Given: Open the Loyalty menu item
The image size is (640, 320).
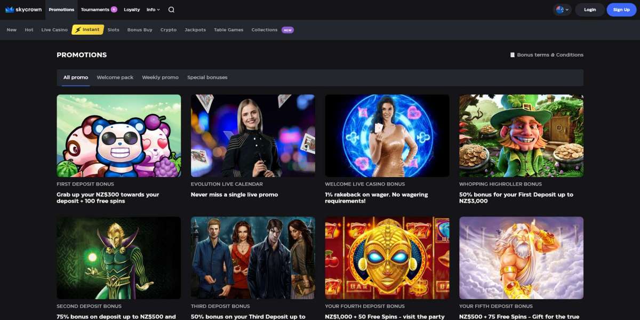Looking at the screenshot, I should [132, 10].
